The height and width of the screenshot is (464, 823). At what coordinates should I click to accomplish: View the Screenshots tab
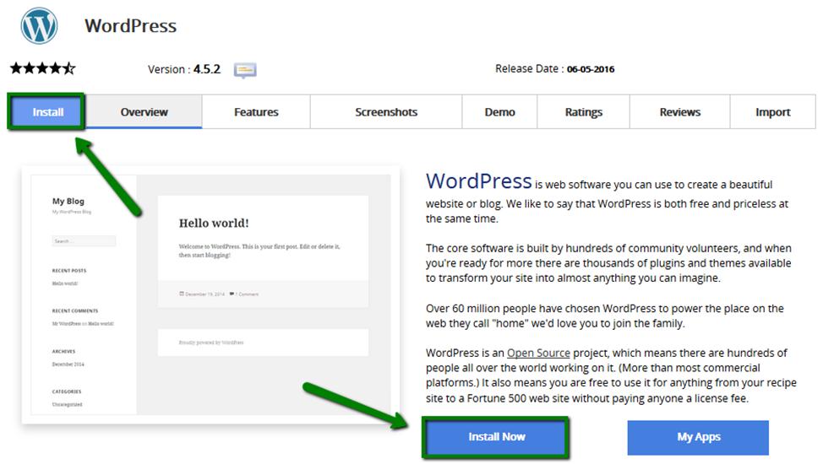coord(386,111)
